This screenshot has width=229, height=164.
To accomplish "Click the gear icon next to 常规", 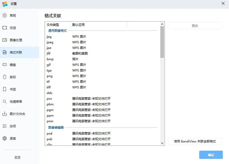I will tap(5, 15).
